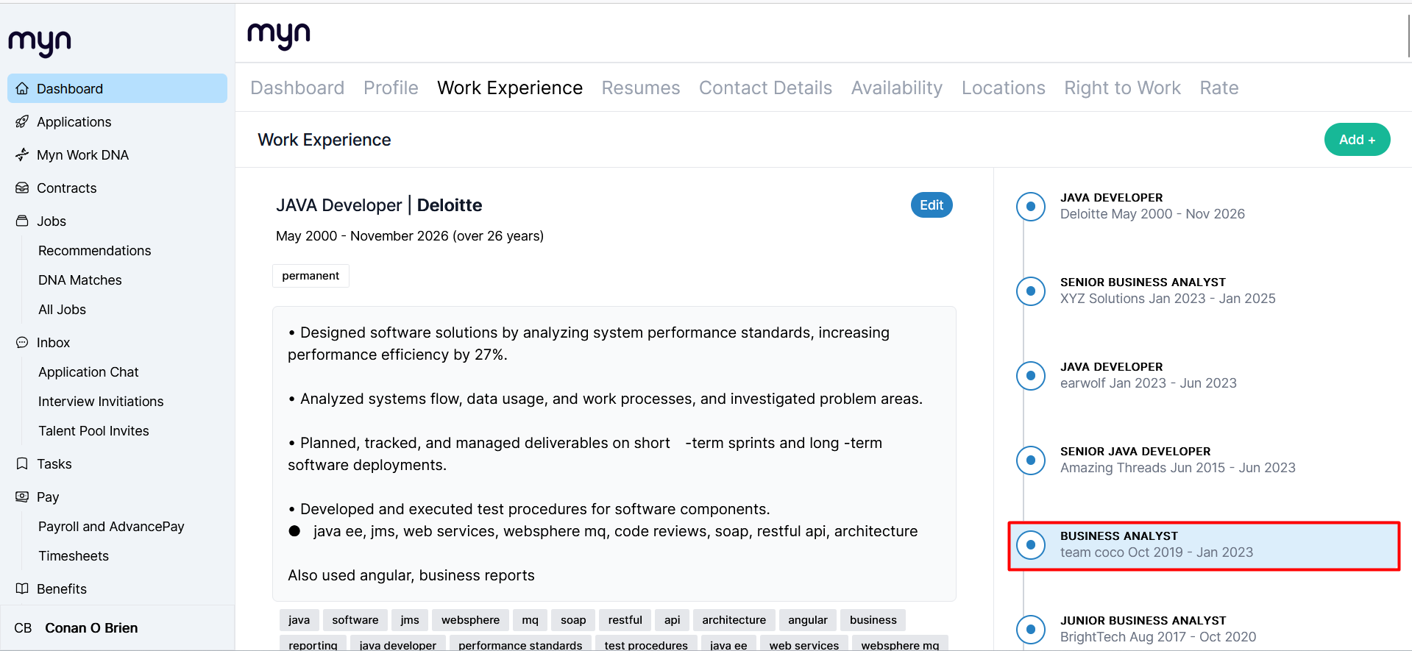The image size is (1412, 651).
Task: Open Timesheets in sidebar
Action: pos(74,556)
